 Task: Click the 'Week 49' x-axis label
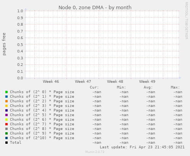point(147,82)
